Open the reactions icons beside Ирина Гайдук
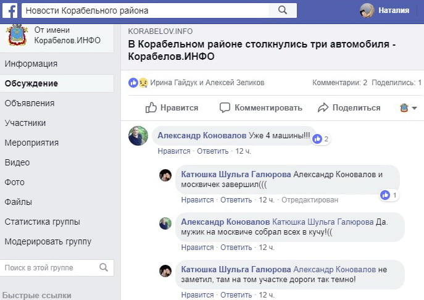 (x=138, y=82)
